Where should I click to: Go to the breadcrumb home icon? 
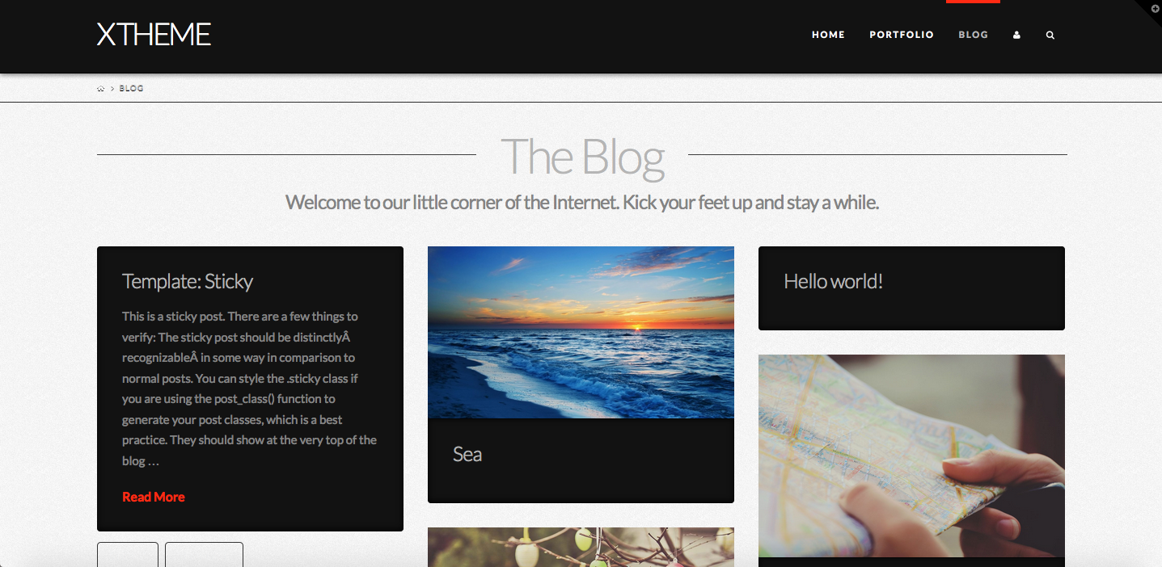click(x=100, y=88)
